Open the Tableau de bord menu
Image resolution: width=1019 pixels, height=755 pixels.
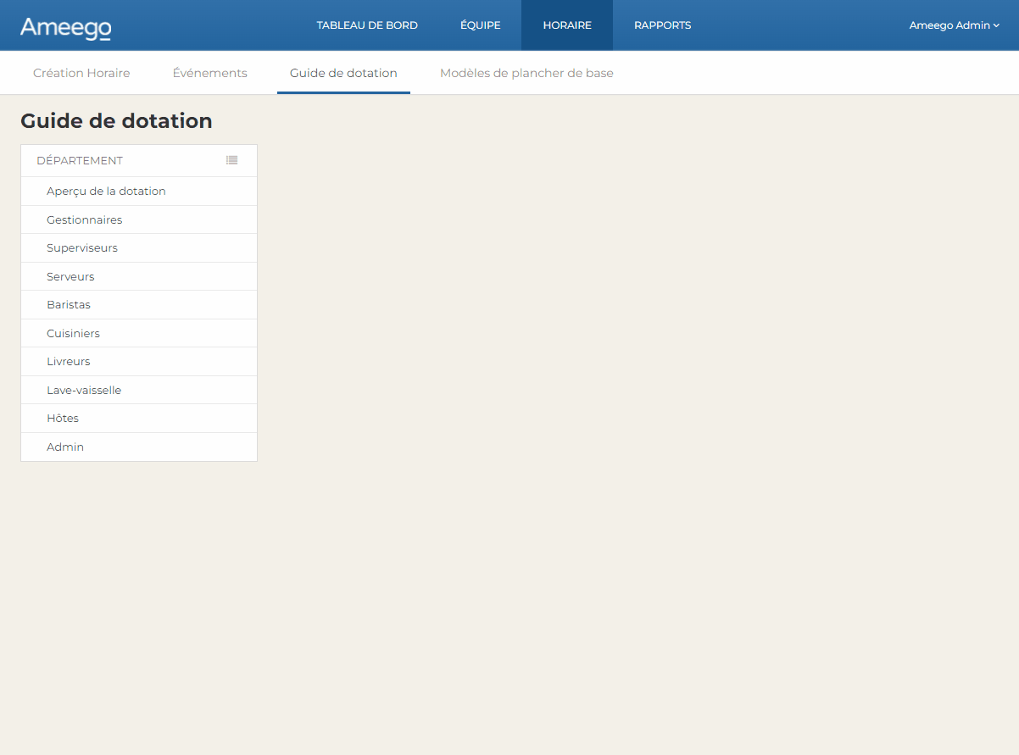[x=367, y=25]
